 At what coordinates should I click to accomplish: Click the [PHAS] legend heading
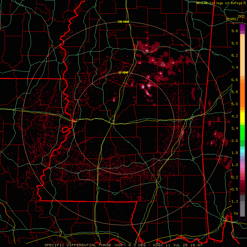point(232,19)
